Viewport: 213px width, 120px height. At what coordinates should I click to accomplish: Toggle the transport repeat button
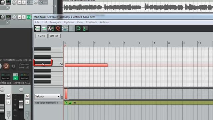[13, 66]
